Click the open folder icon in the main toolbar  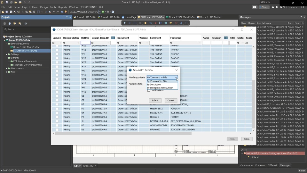click(x=3, y=12)
